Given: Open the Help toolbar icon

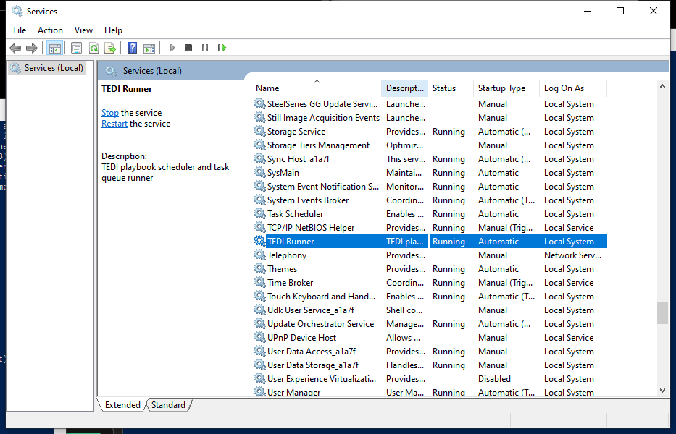Looking at the screenshot, I should [133, 48].
